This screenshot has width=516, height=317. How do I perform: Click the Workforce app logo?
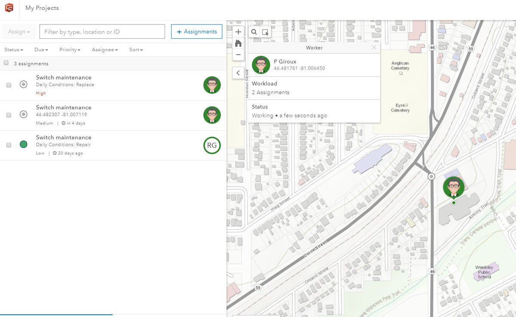[9, 7]
